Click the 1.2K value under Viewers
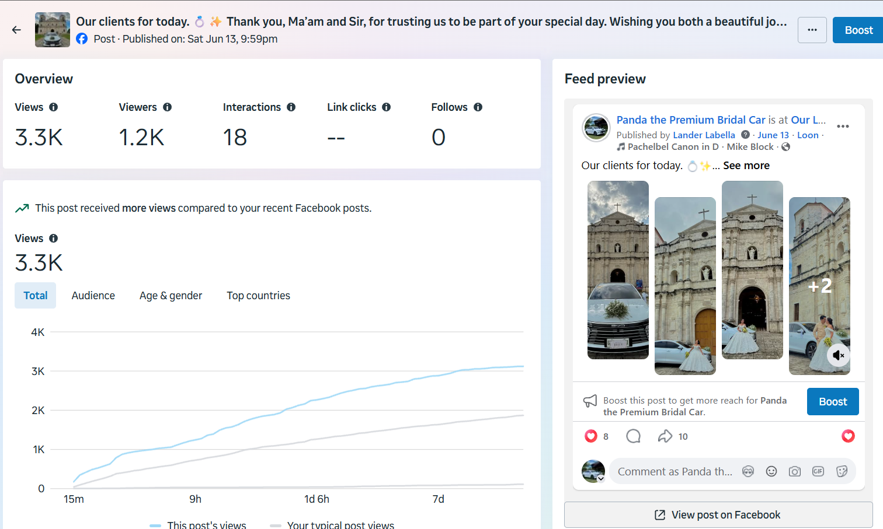883x529 pixels. coord(141,138)
